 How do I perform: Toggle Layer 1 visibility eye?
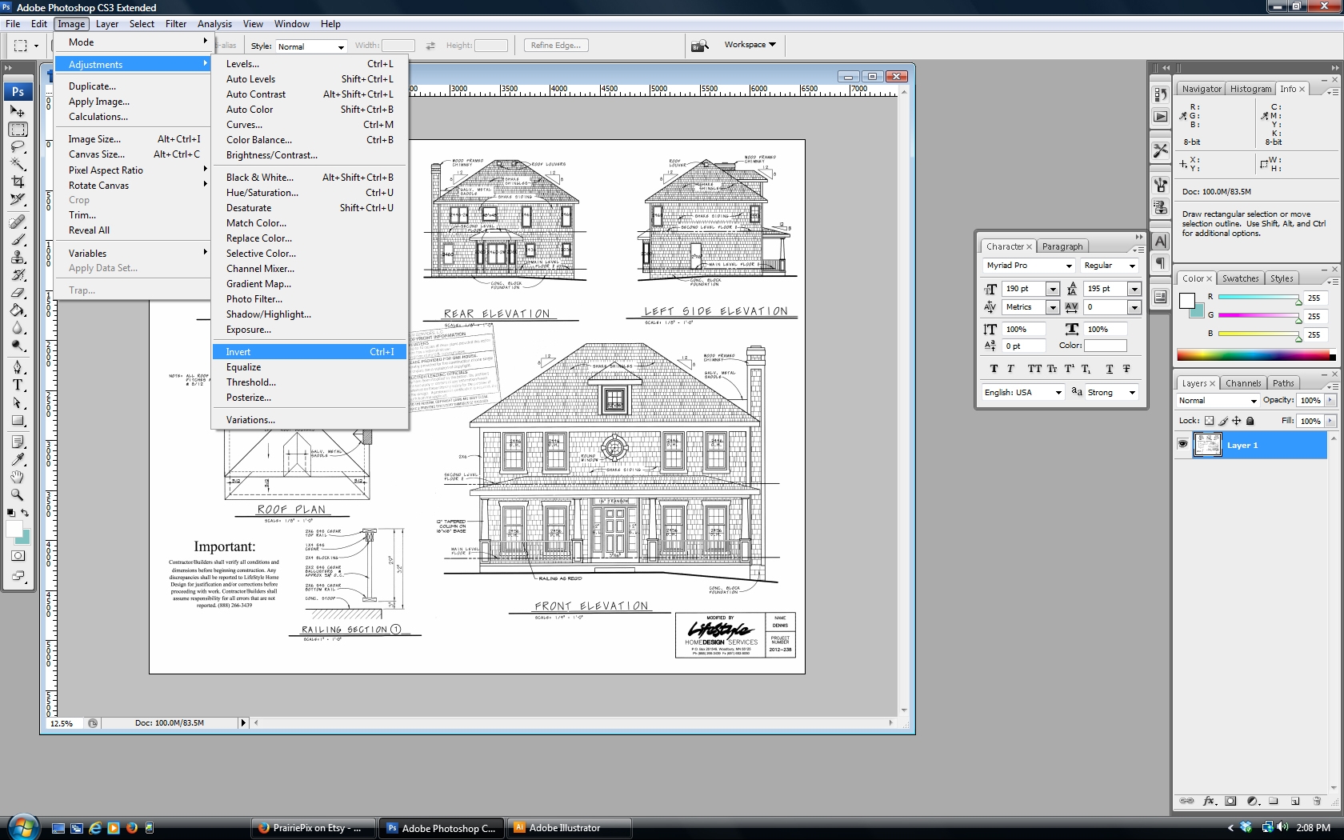click(1182, 445)
